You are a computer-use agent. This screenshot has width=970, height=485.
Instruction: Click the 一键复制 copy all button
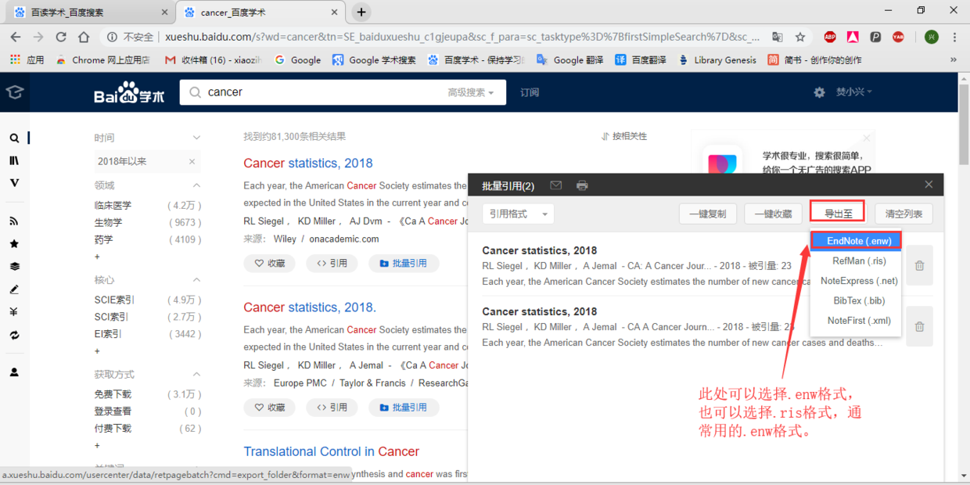(707, 214)
